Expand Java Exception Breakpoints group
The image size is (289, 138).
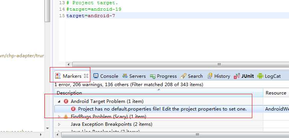(59, 124)
